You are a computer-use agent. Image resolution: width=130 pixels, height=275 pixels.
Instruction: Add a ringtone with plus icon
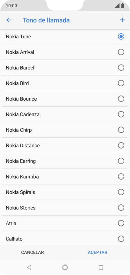[122, 20]
